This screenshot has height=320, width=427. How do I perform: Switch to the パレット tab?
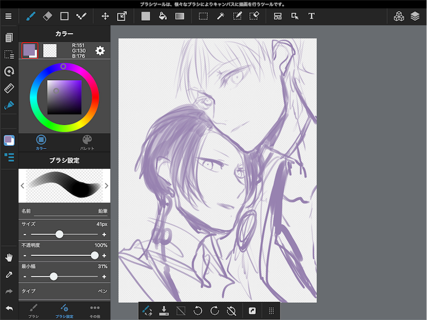pyautogui.click(x=87, y=142)
